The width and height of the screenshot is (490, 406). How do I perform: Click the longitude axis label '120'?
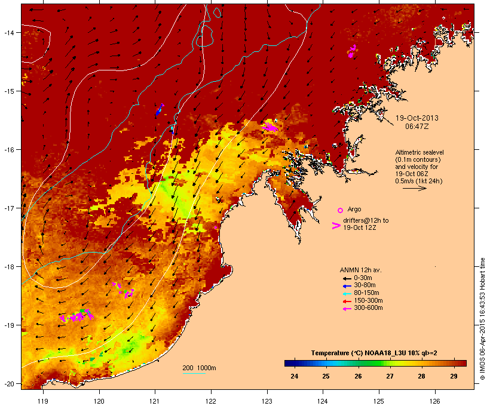(x=99, y=401)
